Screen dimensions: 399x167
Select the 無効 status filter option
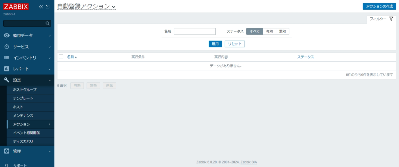pos(282,31)
